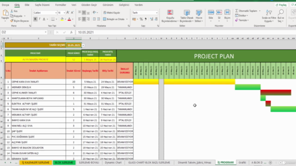Screen dimensions: 296x166
Task: Click the Kes (Cut) scissors icon
Action: click(x=12, y=11)
